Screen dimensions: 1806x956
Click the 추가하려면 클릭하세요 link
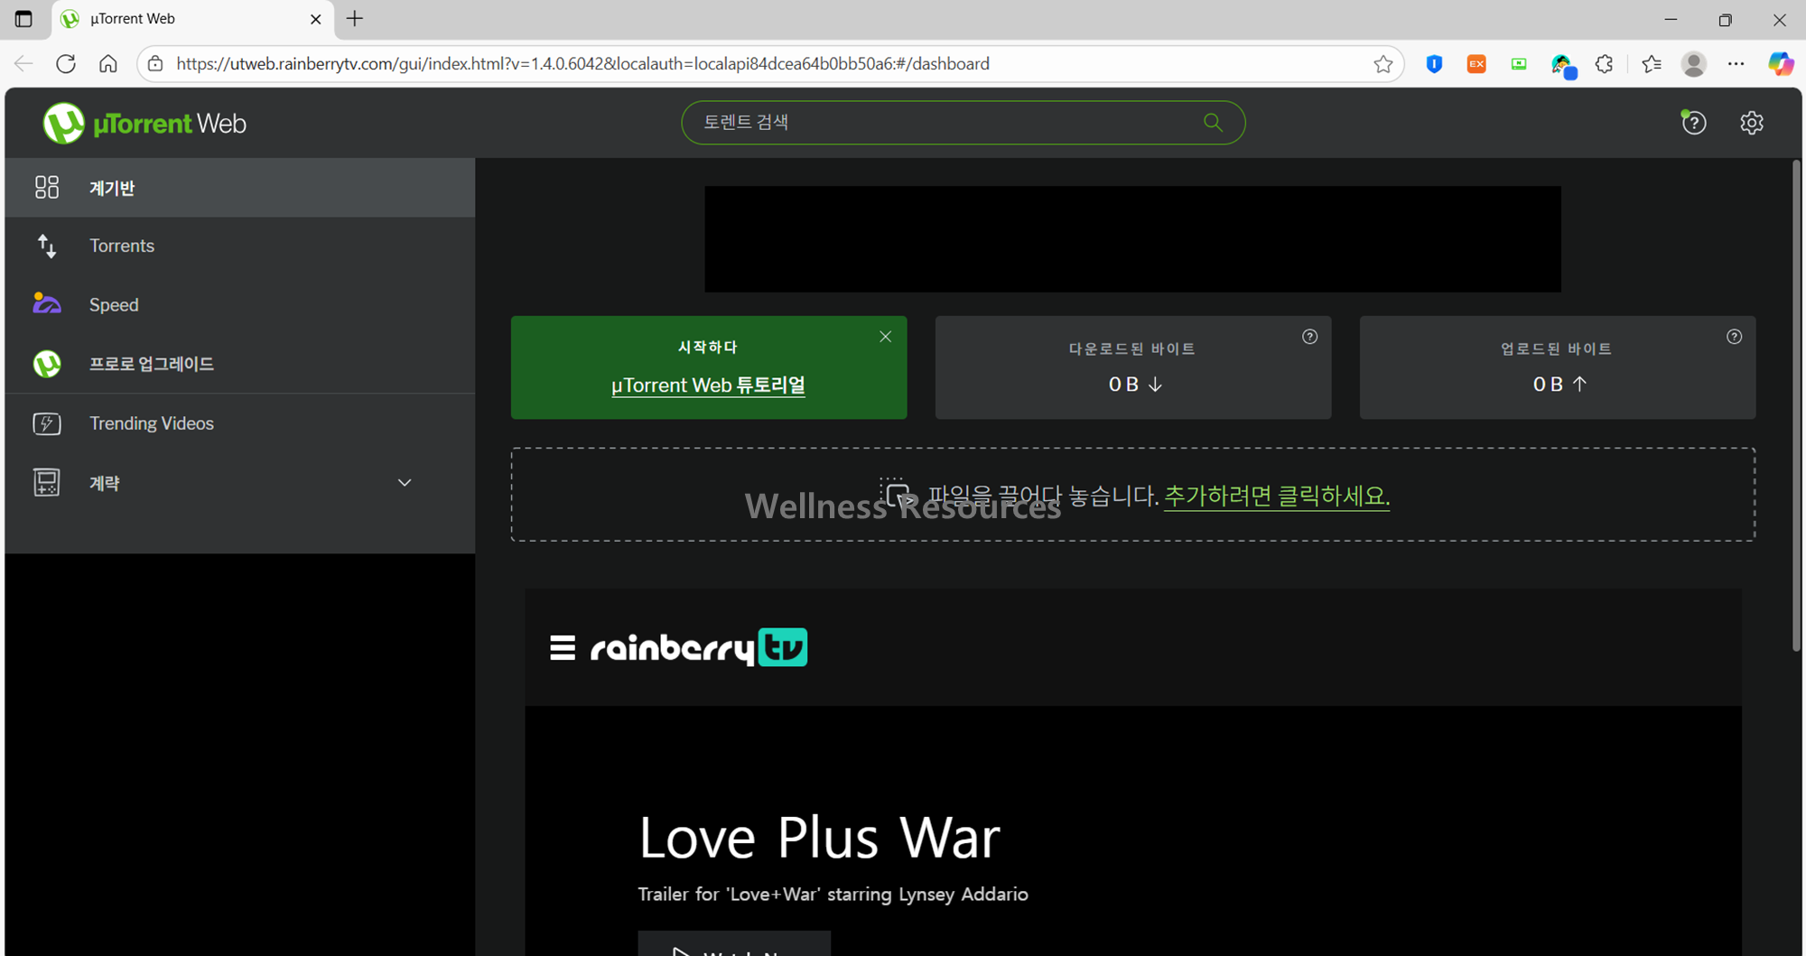1277,496
